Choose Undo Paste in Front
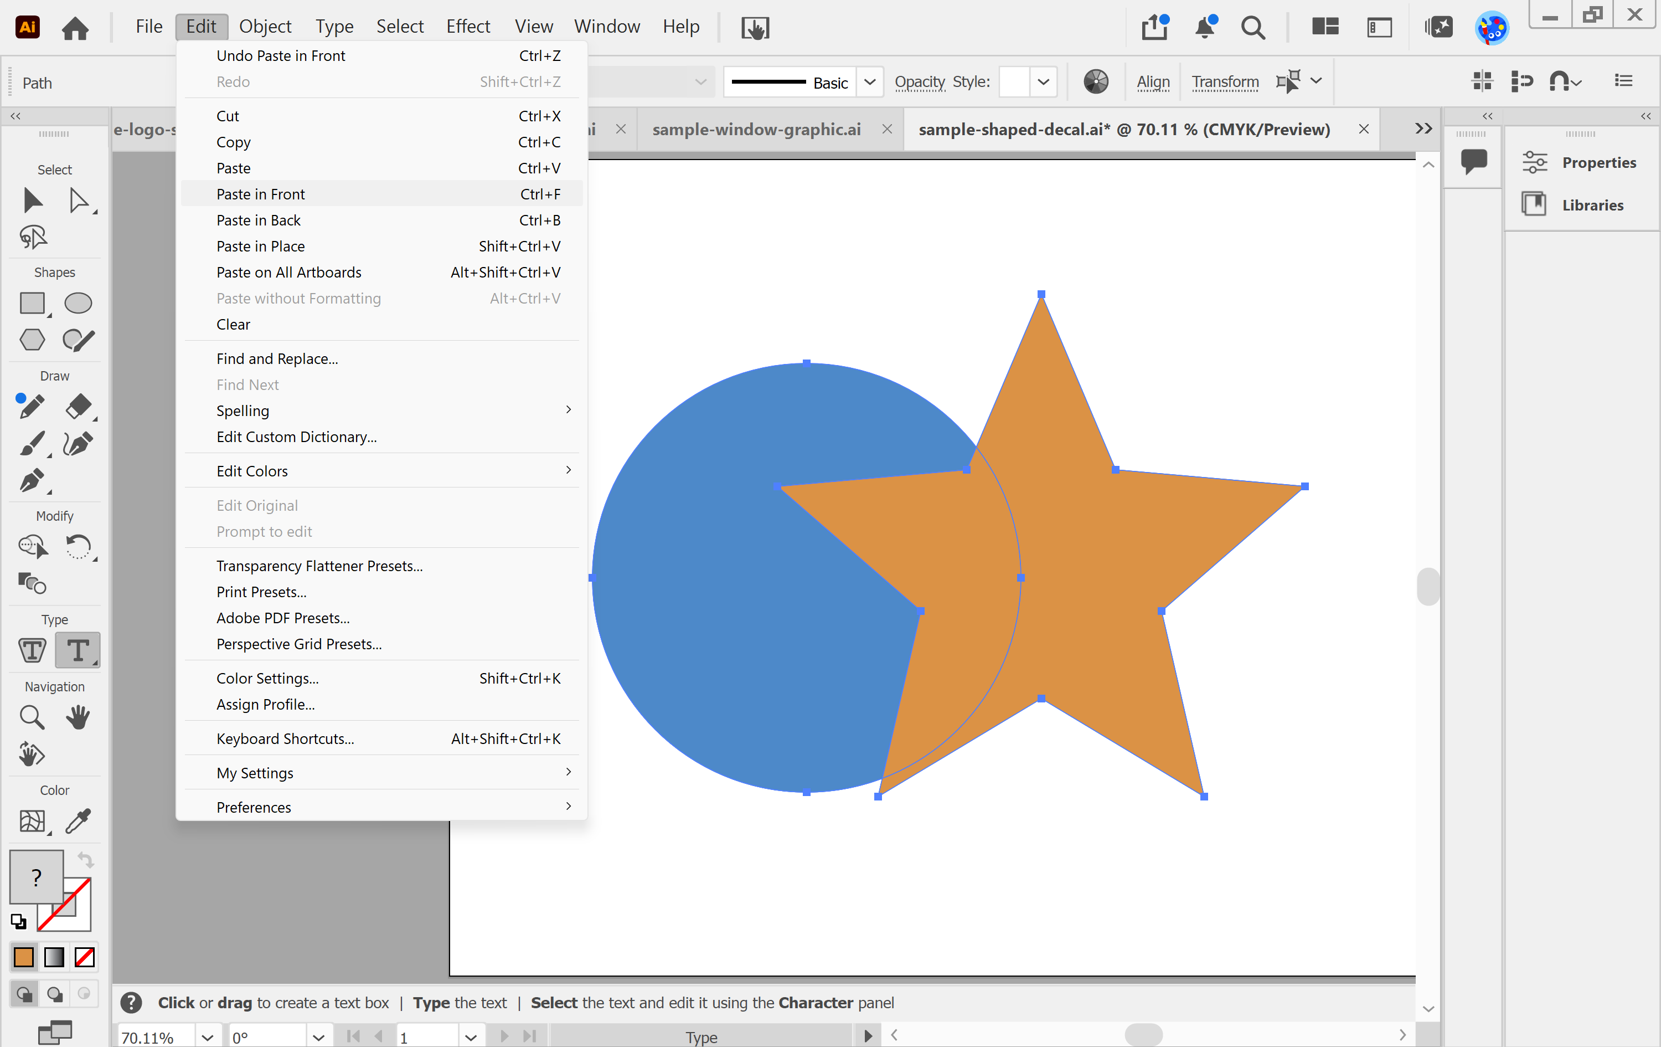The height and width of the screenshot is (1047, 1661). (382, 55)
